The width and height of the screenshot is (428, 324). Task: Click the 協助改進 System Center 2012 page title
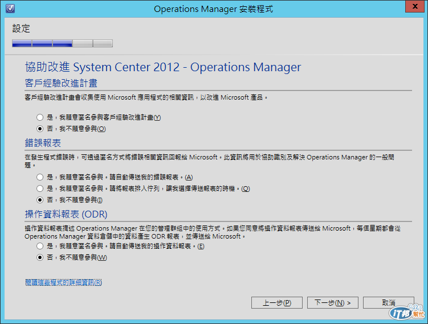163,67
